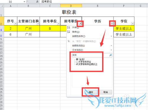Open the 主管部门名称 filter dropdown
This screenshot has width=148, height=110.
pos(38,24)
